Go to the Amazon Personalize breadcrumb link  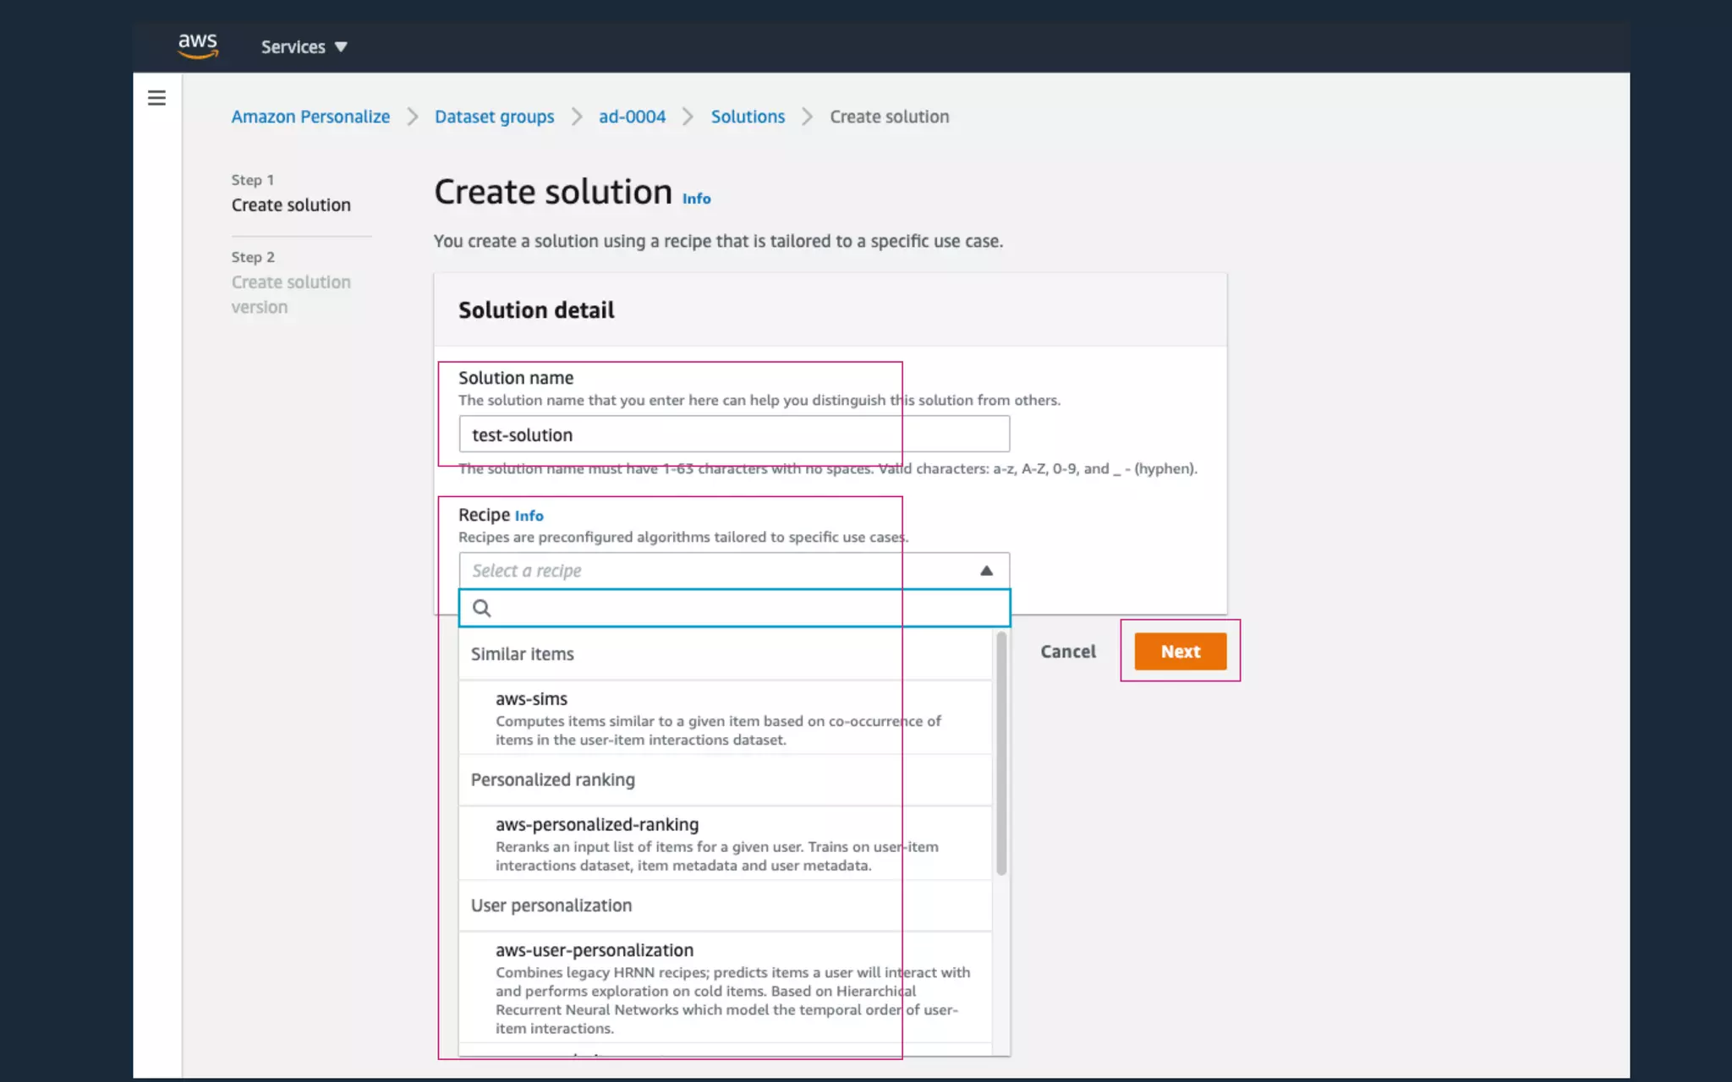tap(310, 117)
